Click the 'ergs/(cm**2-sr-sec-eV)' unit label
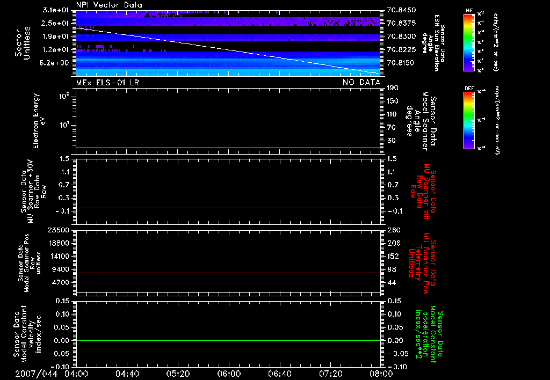The image size is (550, 380). [497, 120]
